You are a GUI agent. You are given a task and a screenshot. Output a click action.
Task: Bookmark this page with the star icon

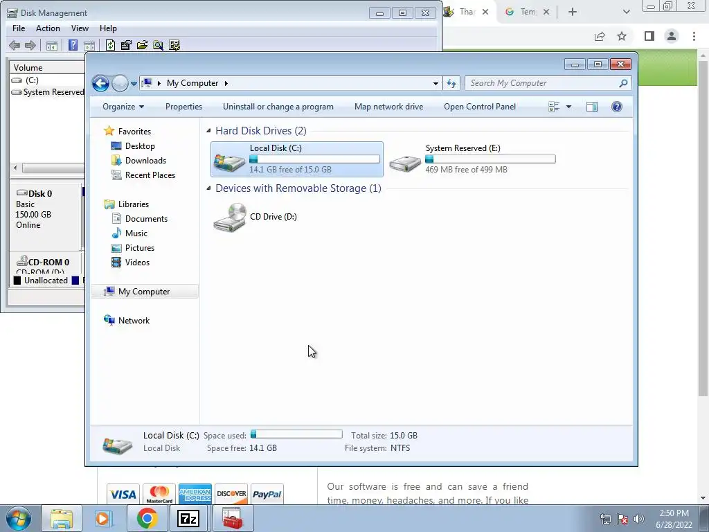tap(622, 36)
